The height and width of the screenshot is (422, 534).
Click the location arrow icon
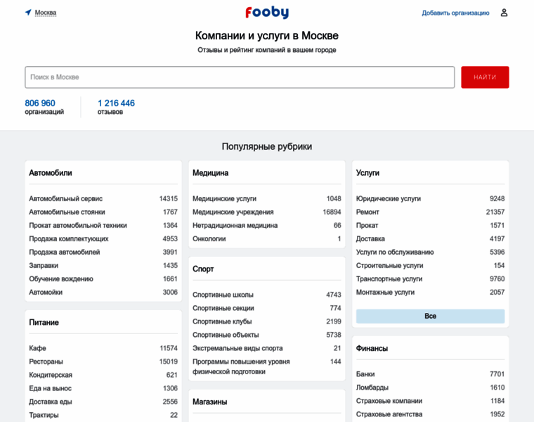point(28,13)
